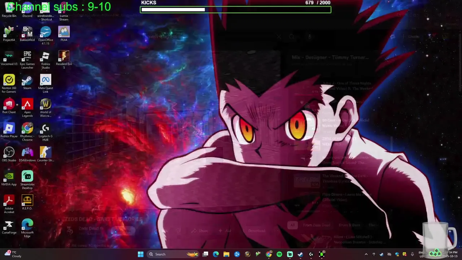Select the Project64 emulator desktop icon

(x=9, y=34)
